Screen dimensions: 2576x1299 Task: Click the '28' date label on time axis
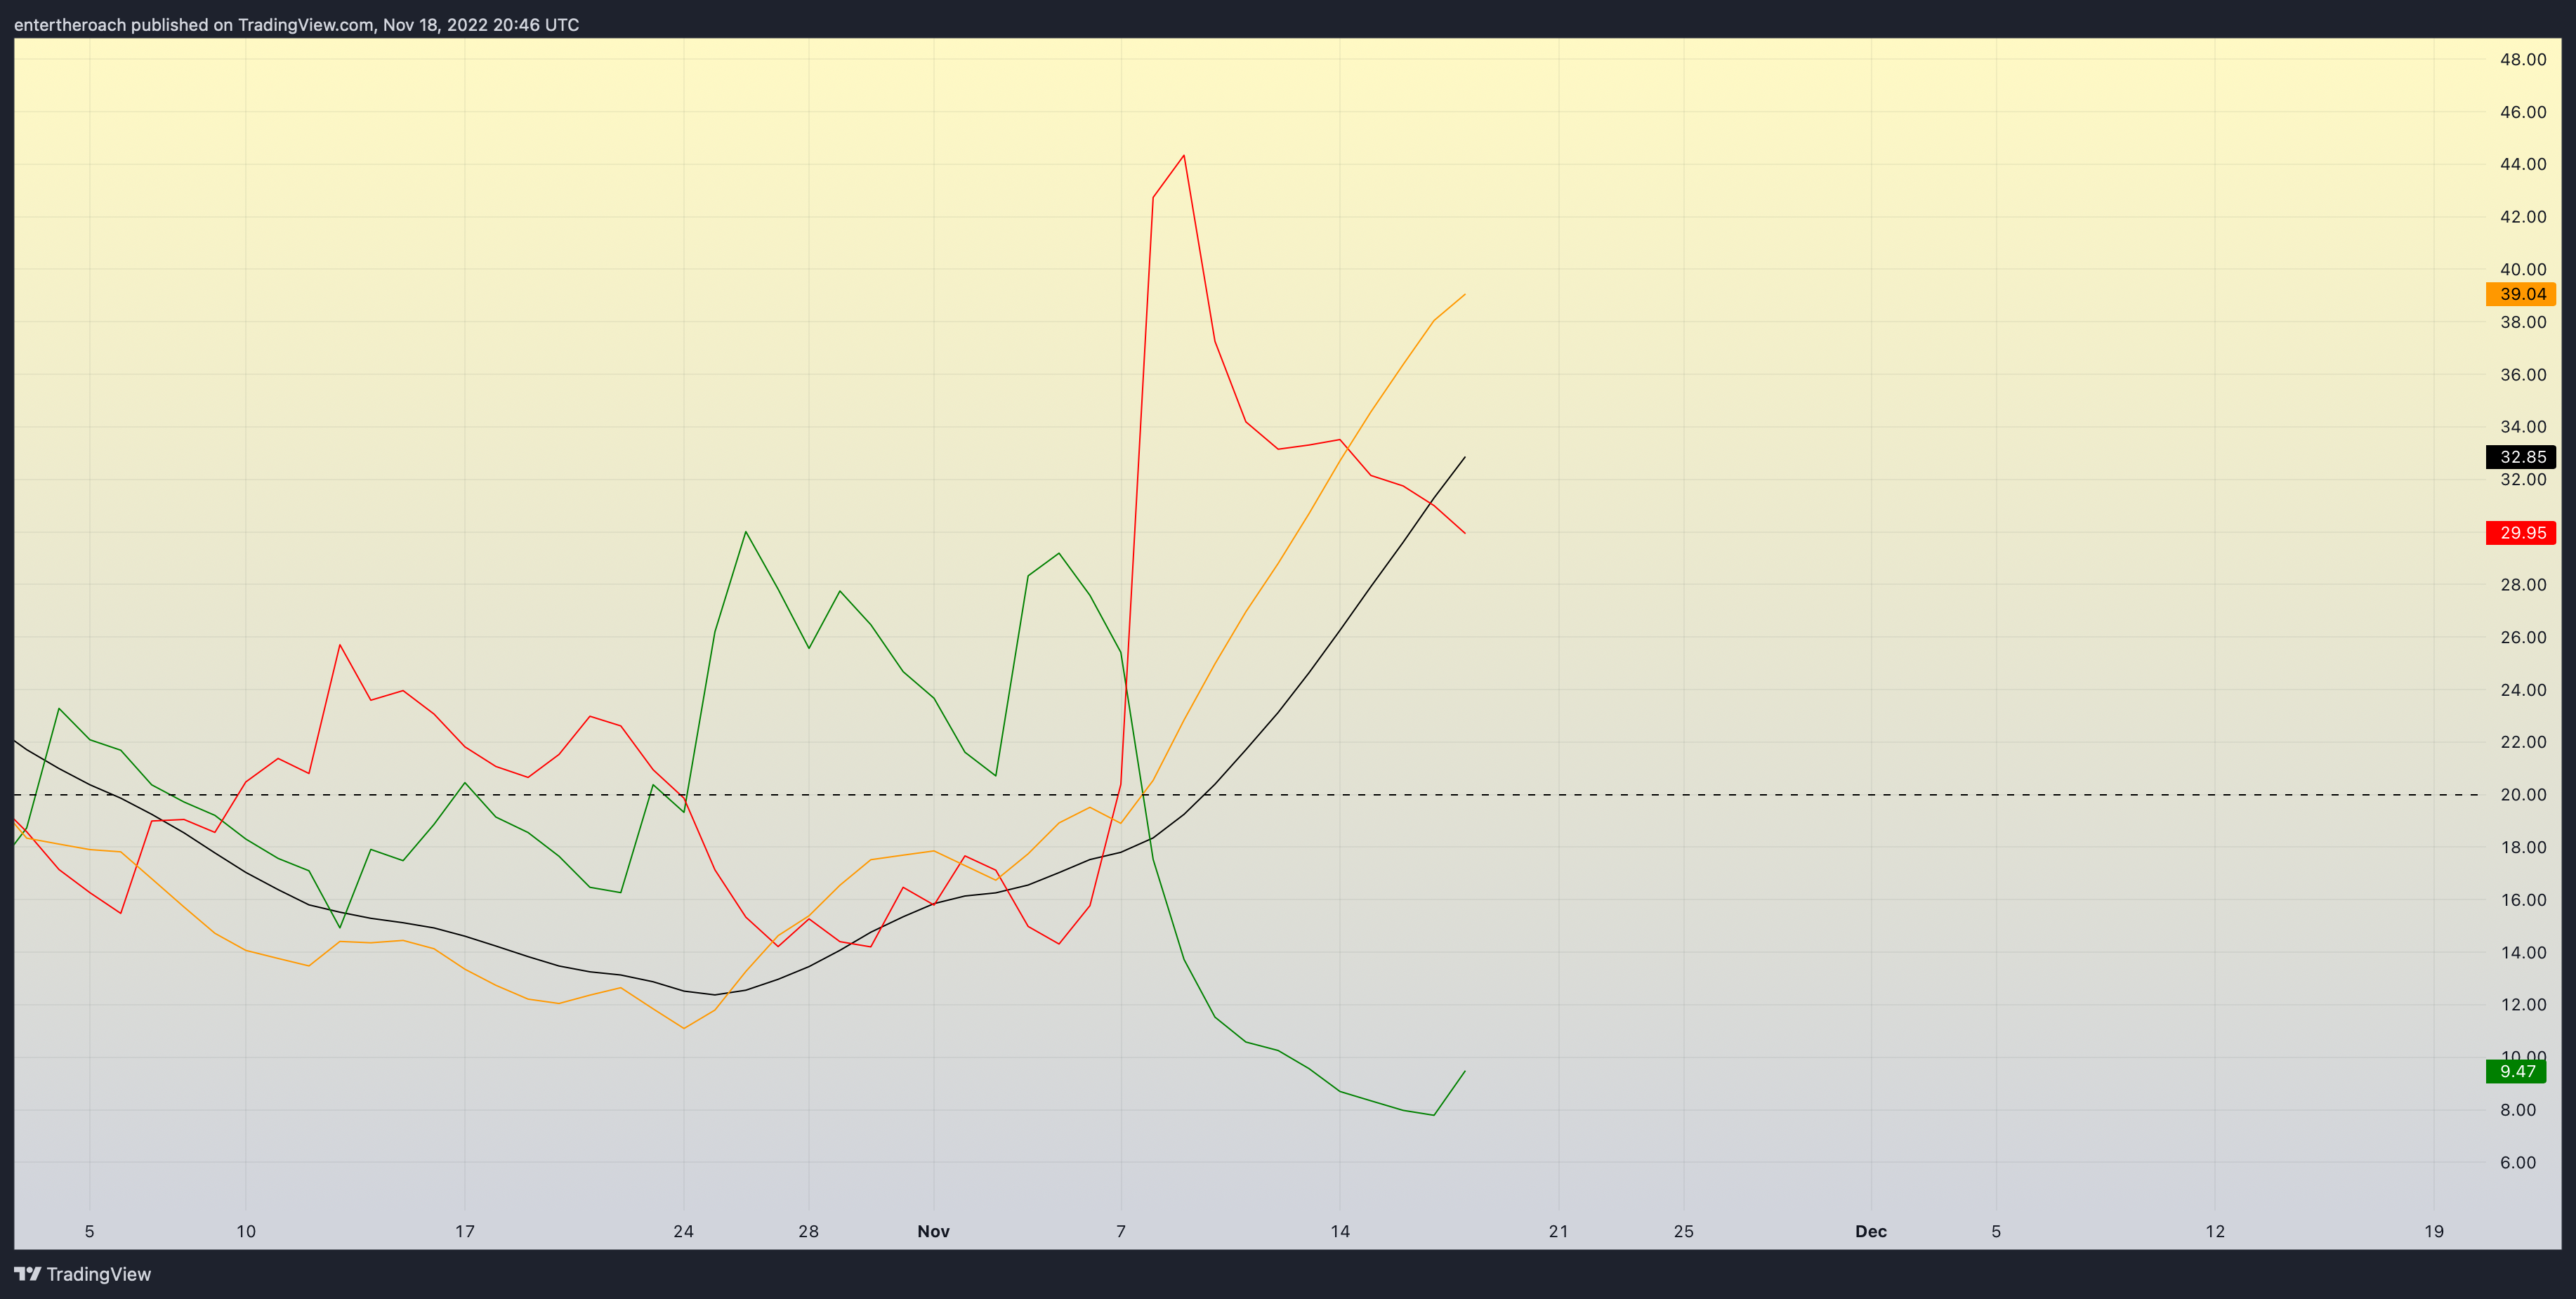pyautogui.click(x=809, y=1232)
